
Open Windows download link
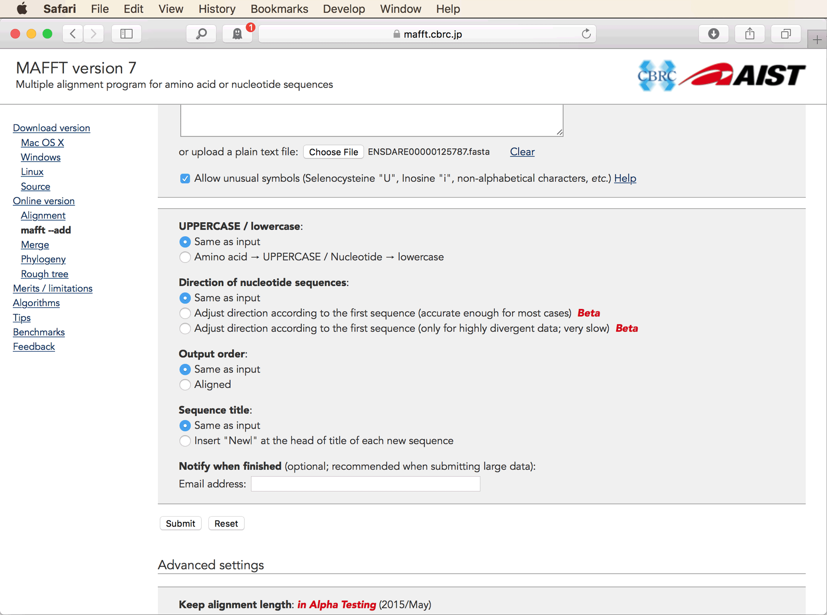41,157
